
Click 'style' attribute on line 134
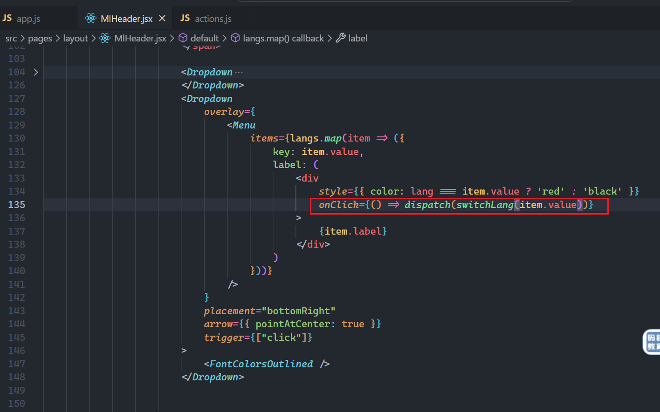tap(333, 191)
